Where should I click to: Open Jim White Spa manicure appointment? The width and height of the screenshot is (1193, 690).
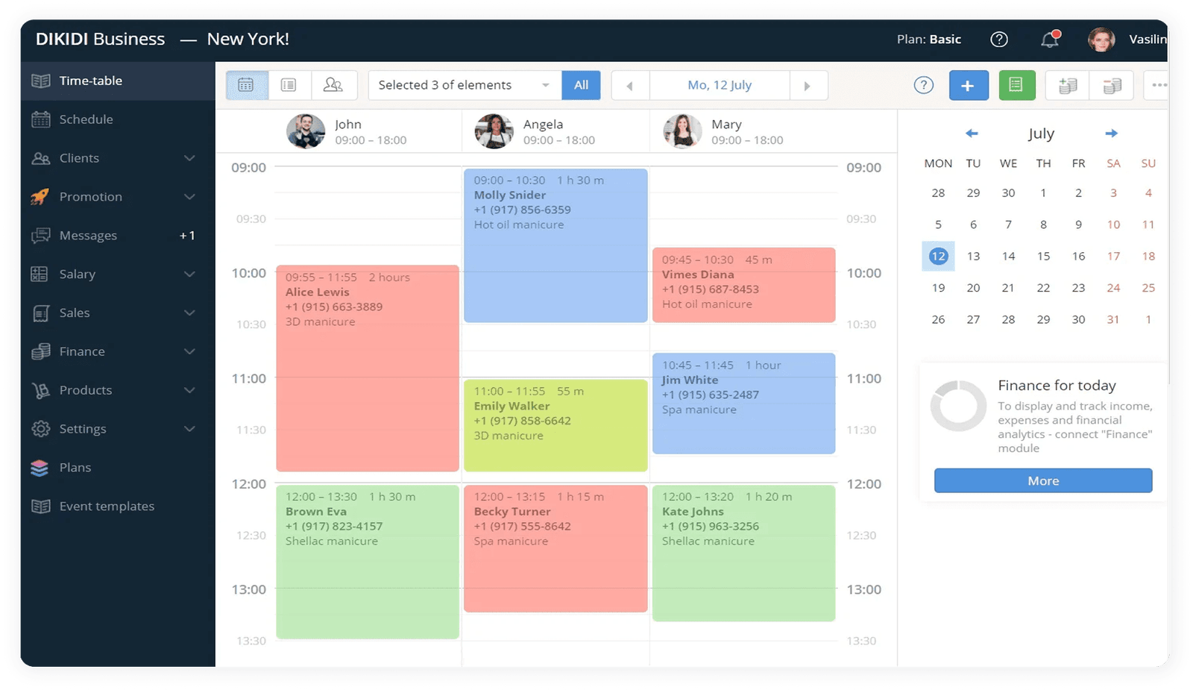743,404
